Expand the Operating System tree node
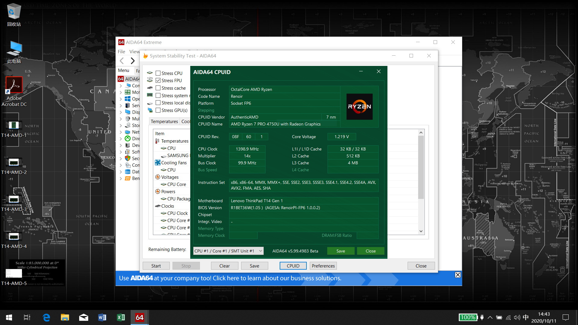The width and height of the screenshot is (578, 325). (121, 99)
